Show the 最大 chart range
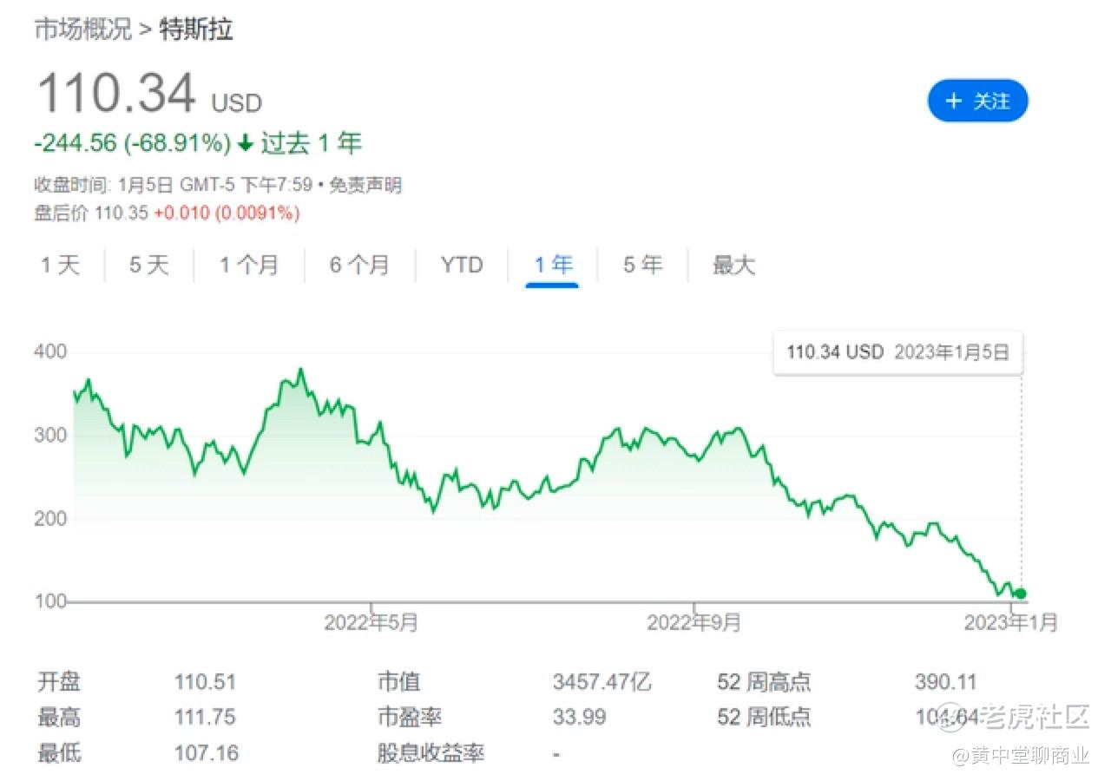Image resolution: width=1111 pixels, height=781 pixels. click(x=734, y=265)
